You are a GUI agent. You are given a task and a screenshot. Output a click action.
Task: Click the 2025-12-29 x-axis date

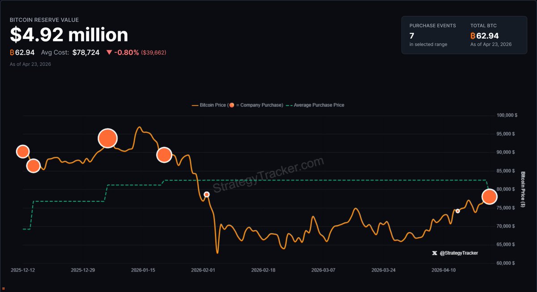coord(83,270)
